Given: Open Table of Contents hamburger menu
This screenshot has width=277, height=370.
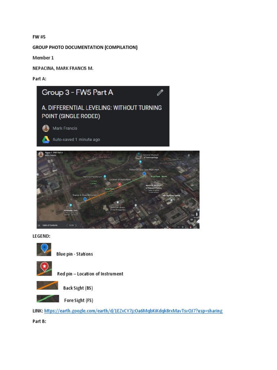Looking at the screenshot, I should click(39, 225).
